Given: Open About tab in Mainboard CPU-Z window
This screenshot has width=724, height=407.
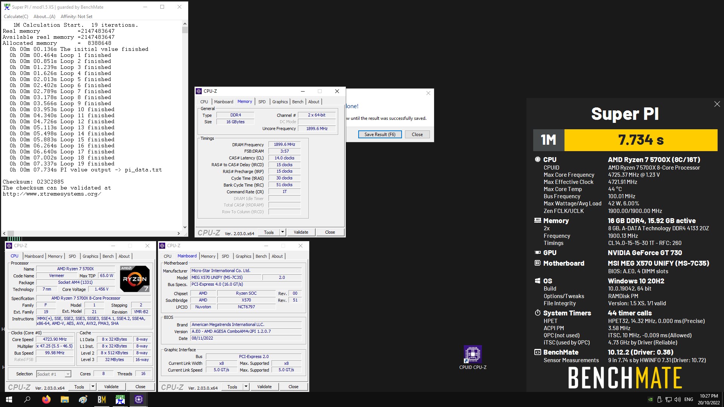Looking at the screenshot, I should tap(277, 256).
